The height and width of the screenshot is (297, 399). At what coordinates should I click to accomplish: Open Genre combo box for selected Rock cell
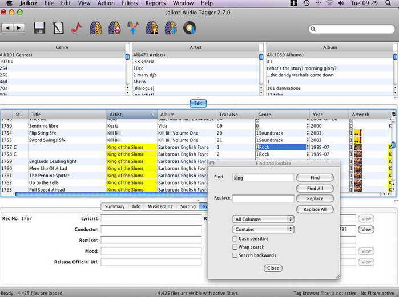coord(308,147)
